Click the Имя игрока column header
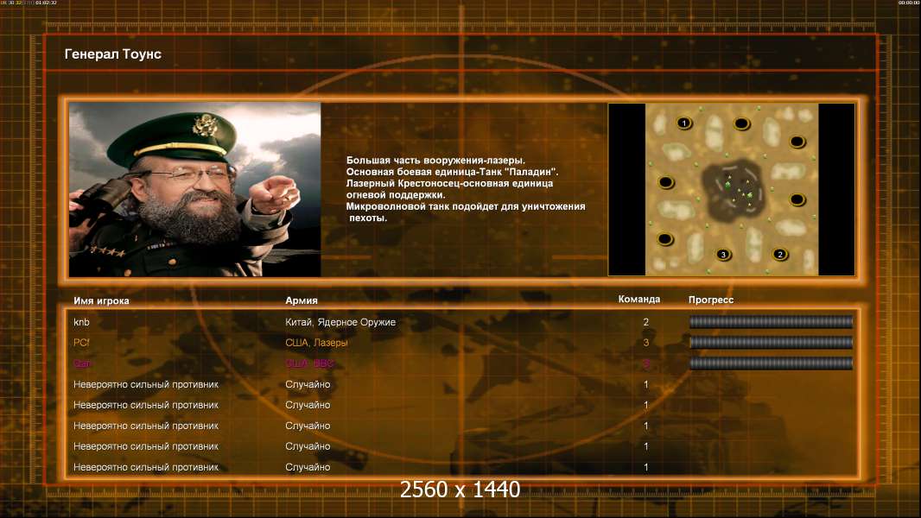 tap(101, 300)
